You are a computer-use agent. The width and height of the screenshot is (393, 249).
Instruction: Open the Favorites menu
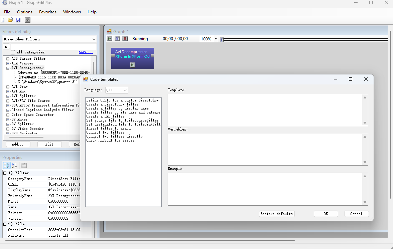click(47, 12)
